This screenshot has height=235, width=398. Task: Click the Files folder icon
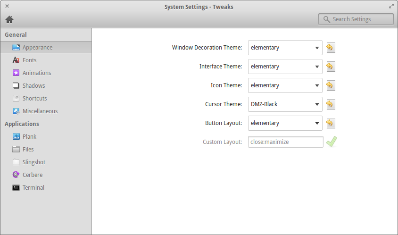click(16, 149)
